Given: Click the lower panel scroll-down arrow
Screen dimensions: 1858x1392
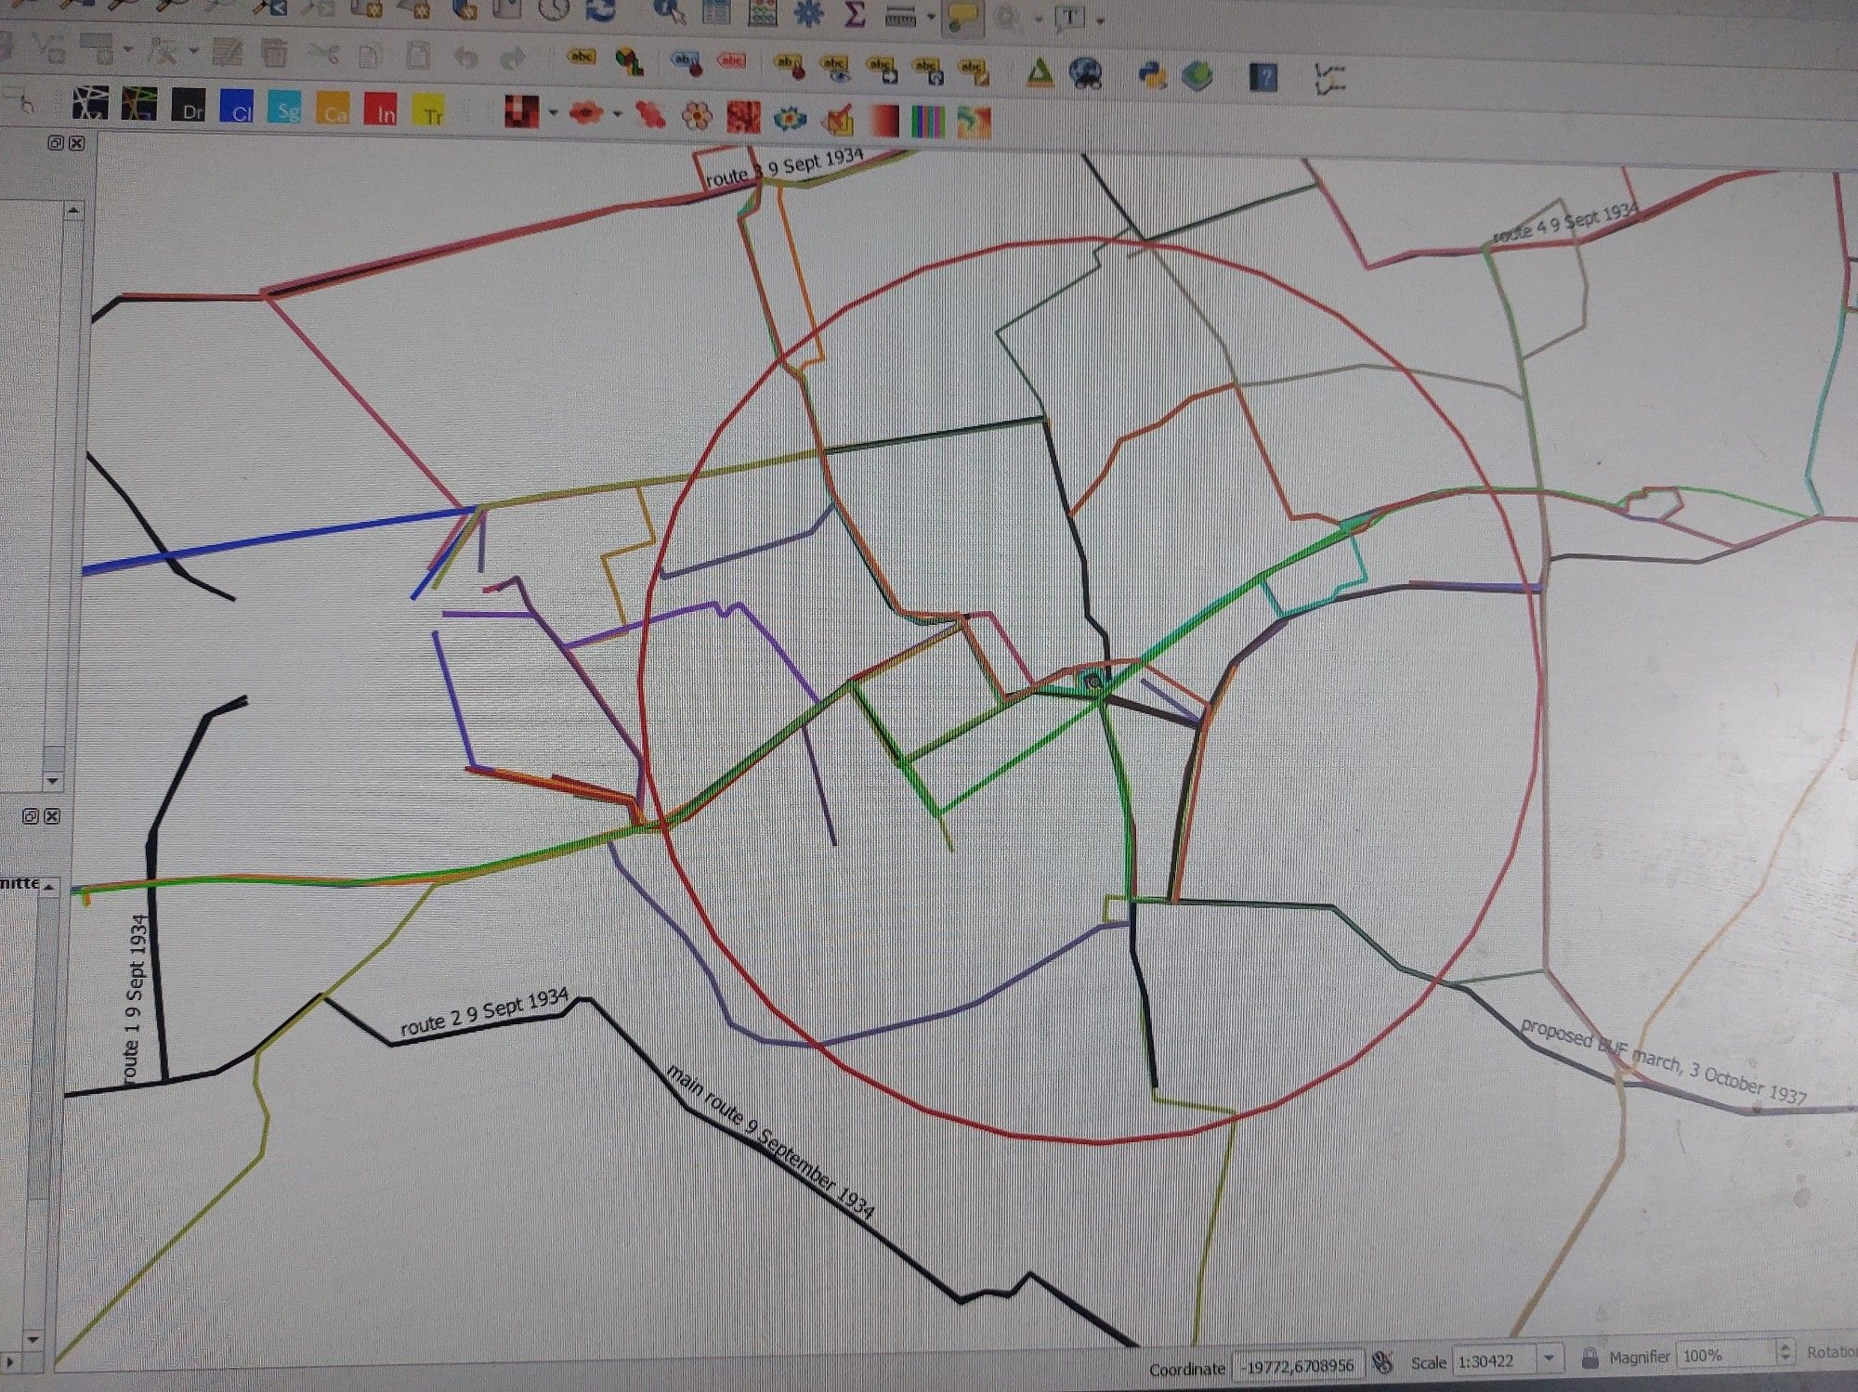Looking at the screenshot, I should click(x=33, y=1340).
